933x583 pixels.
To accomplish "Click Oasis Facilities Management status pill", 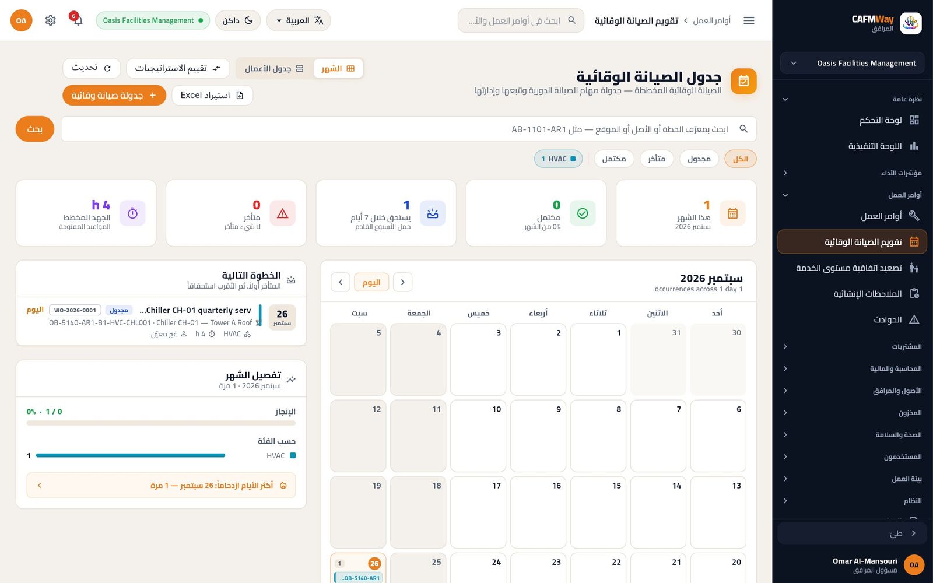I will click(153, 20).
